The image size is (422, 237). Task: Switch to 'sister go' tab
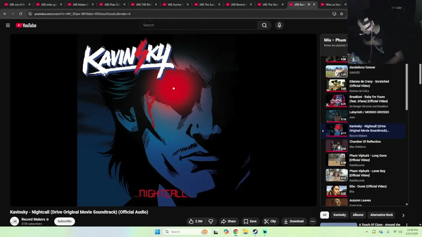click(x=49, y=5)
